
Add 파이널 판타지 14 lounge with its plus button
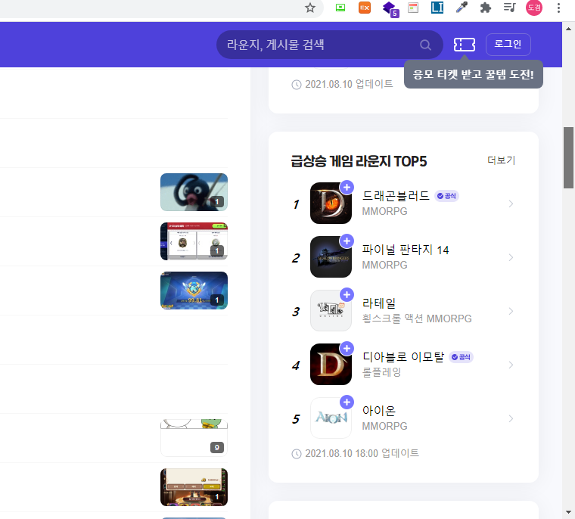point(347,241)
